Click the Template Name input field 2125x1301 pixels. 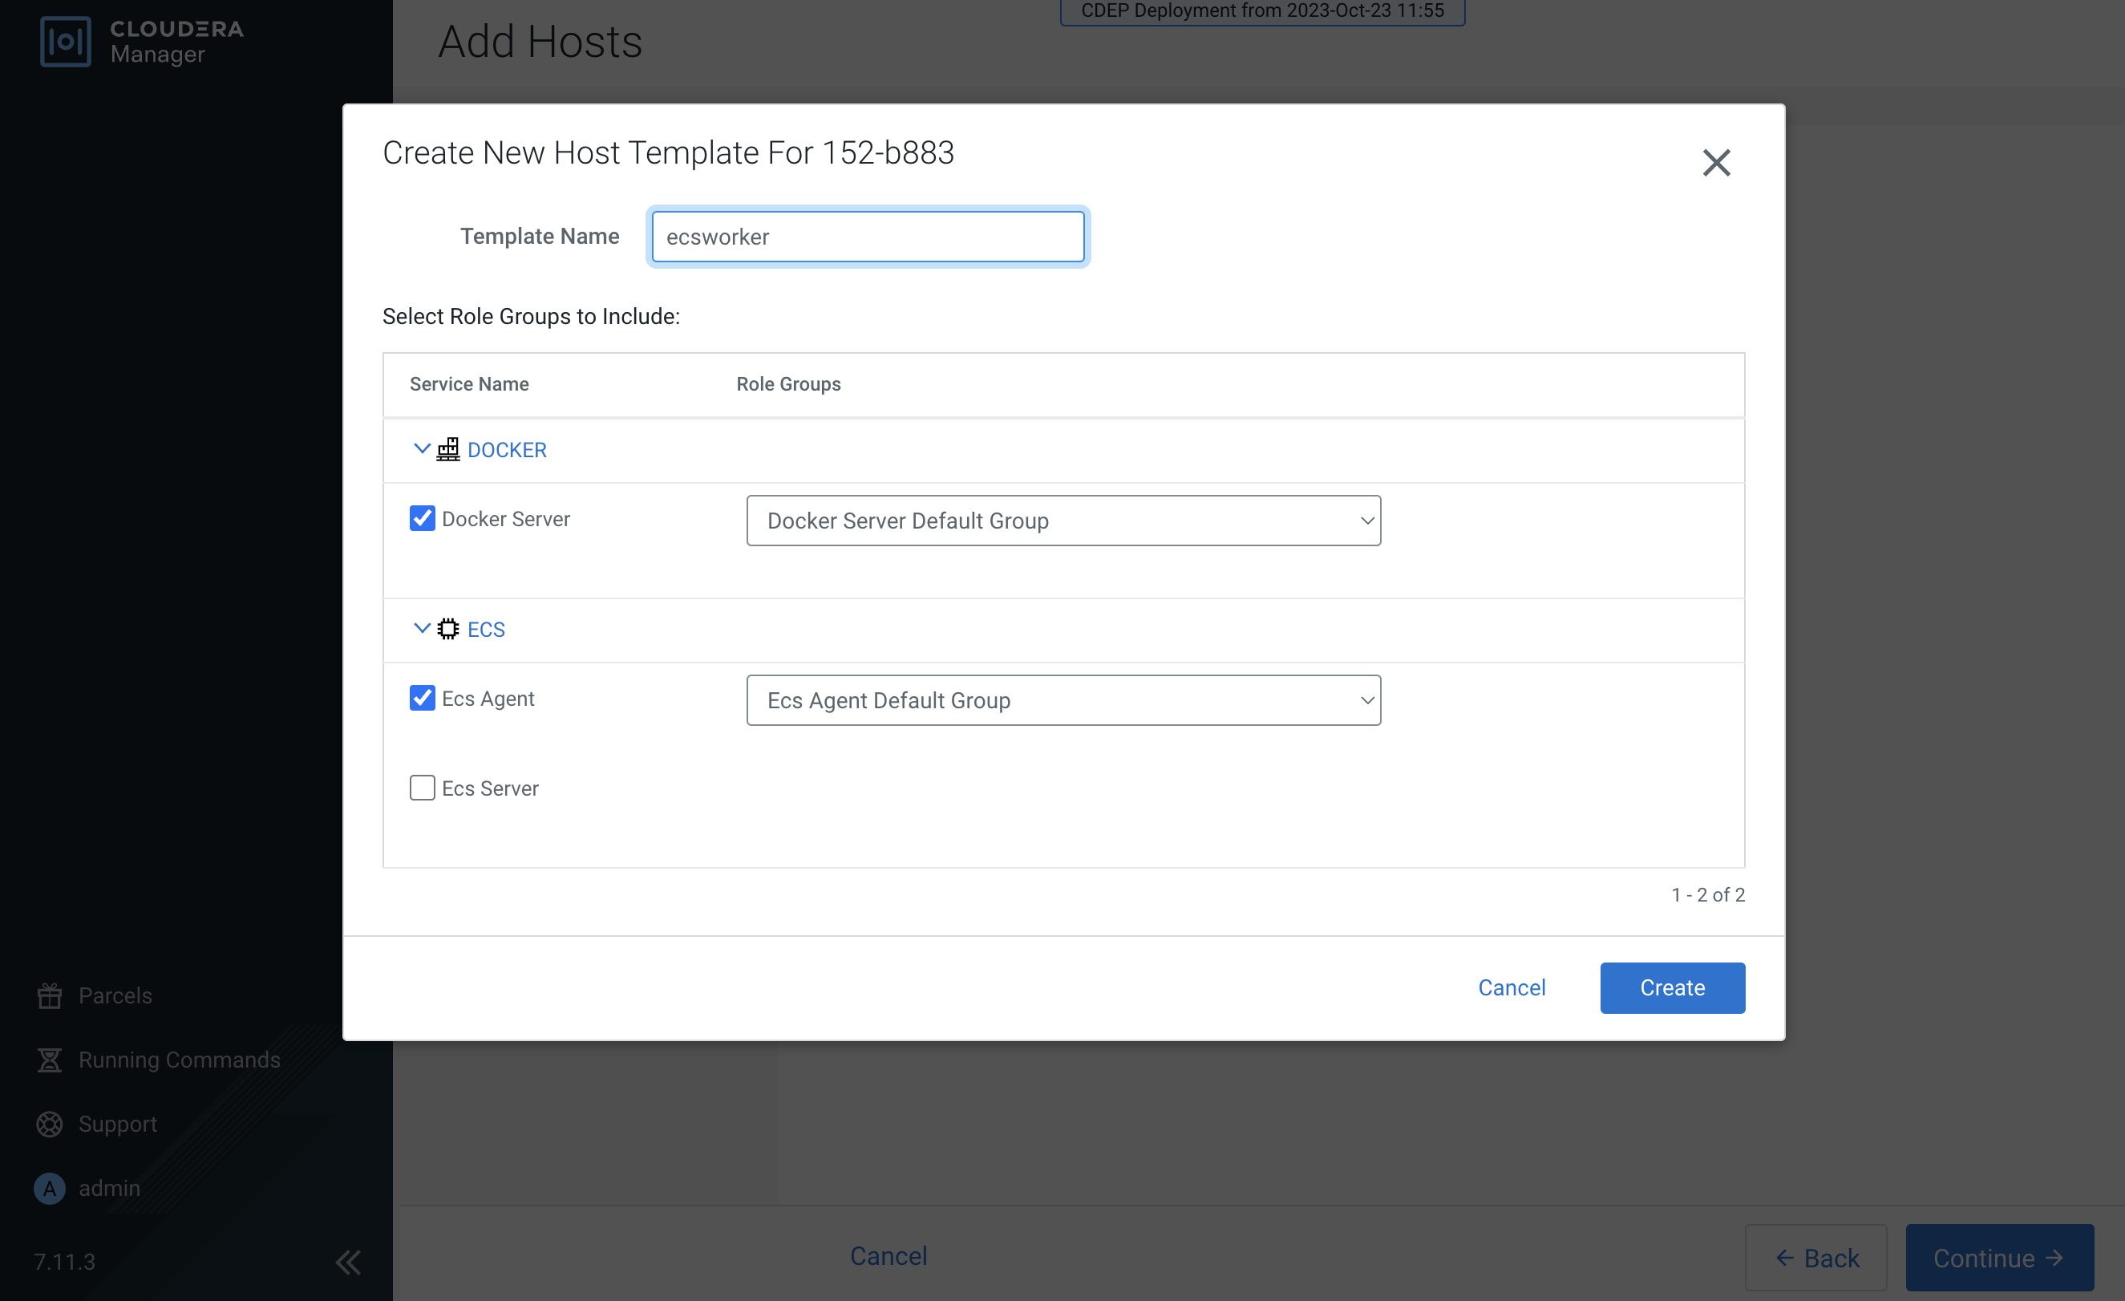coord(868,237)
